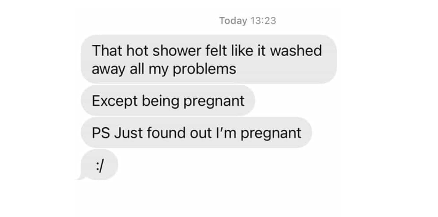The image size is (438, 217).
Task: Click the time "13:23" in the header
Action: coord(263,21)
